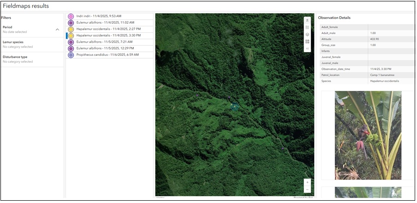417x203 pixels.
Task: Collapse the Period filter chevron
Action: pyautogui.click(x=57, y=30)
